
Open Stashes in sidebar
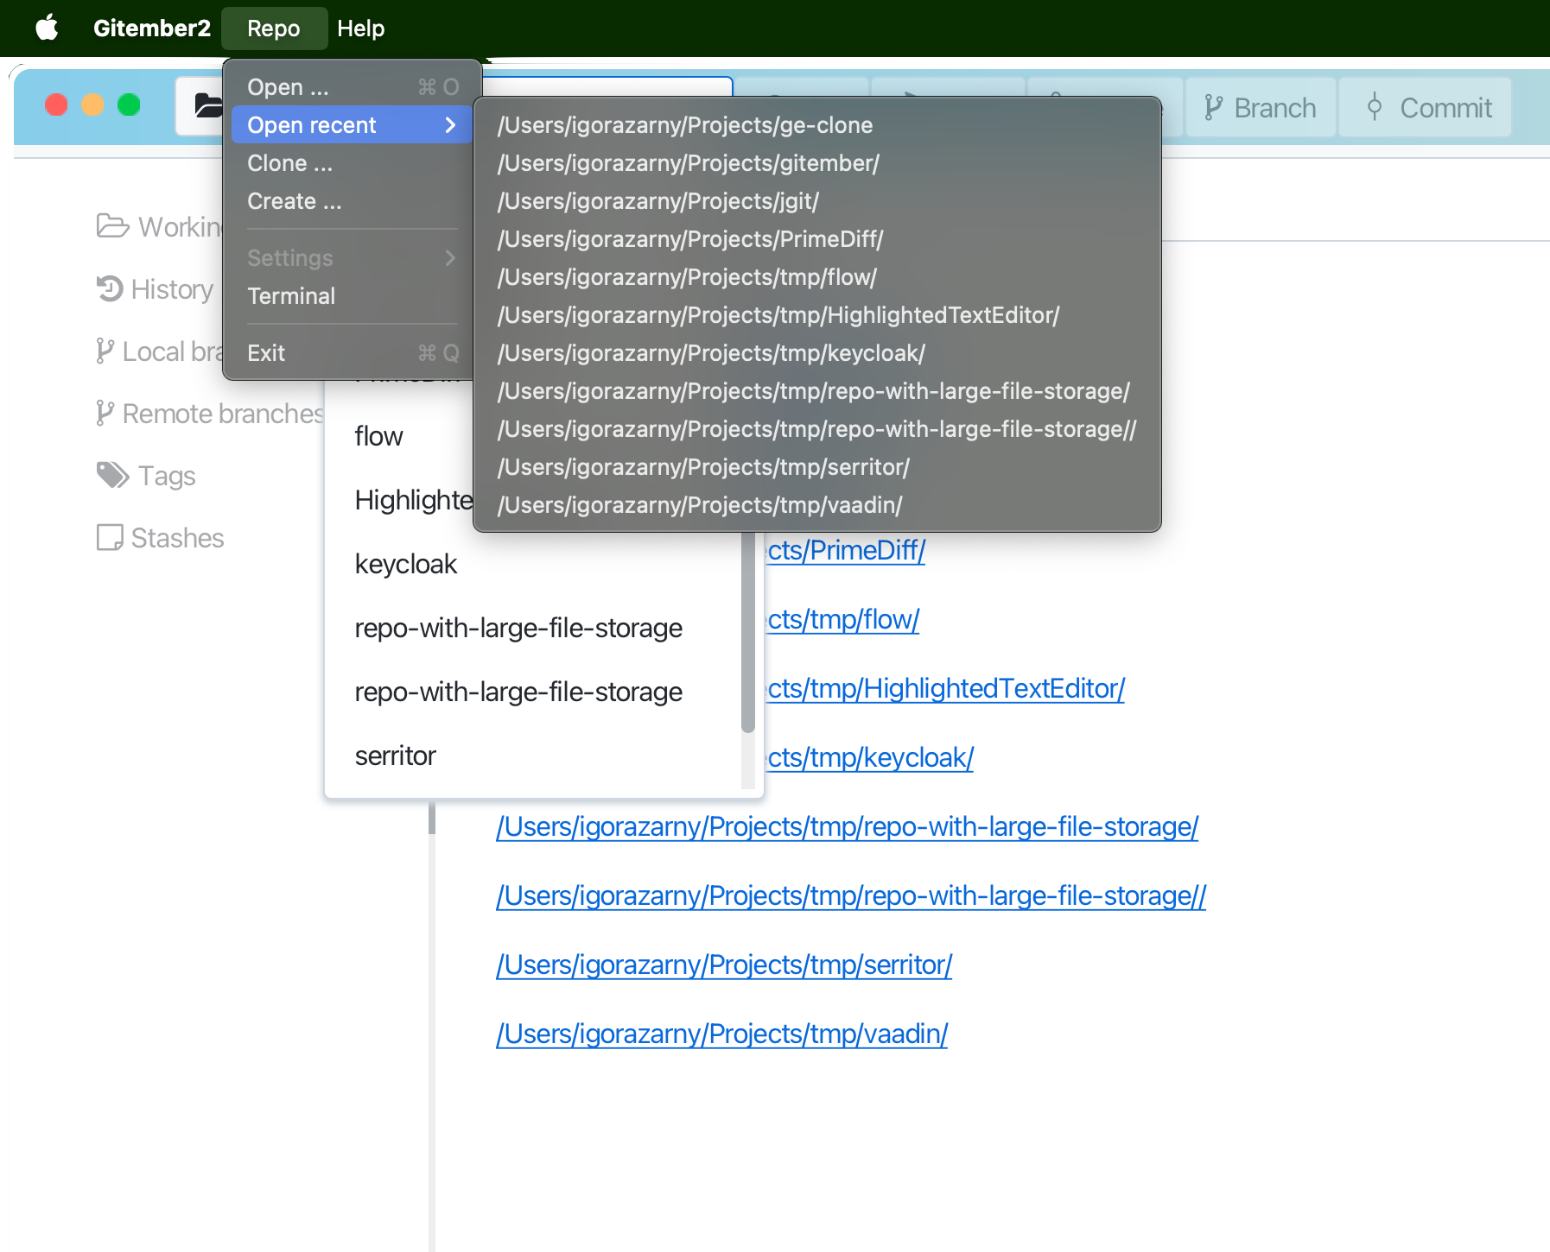pos(161,538)
